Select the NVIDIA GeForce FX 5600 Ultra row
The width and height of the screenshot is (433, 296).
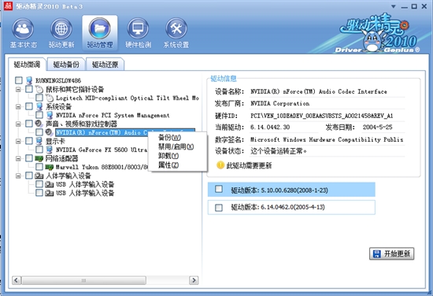click(102, 150)
